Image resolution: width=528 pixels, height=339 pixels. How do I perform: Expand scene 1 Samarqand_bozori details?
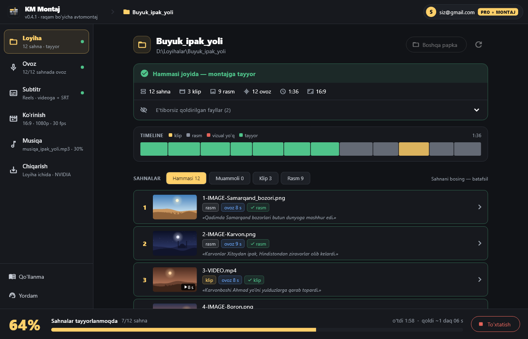click(x=310, y=207)
